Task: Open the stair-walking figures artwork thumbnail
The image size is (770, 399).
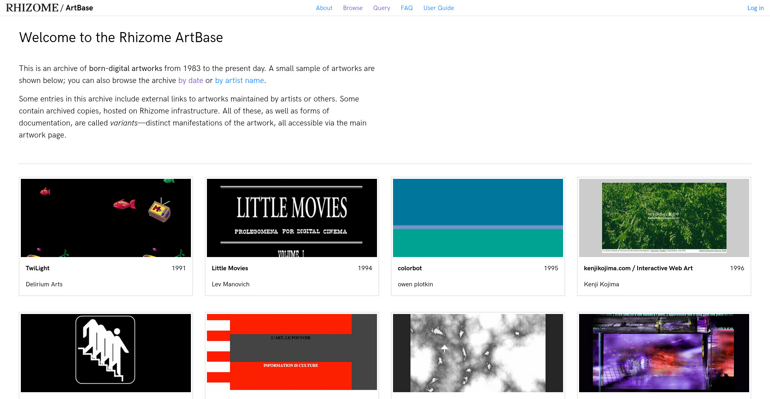Action: [106, 353]
